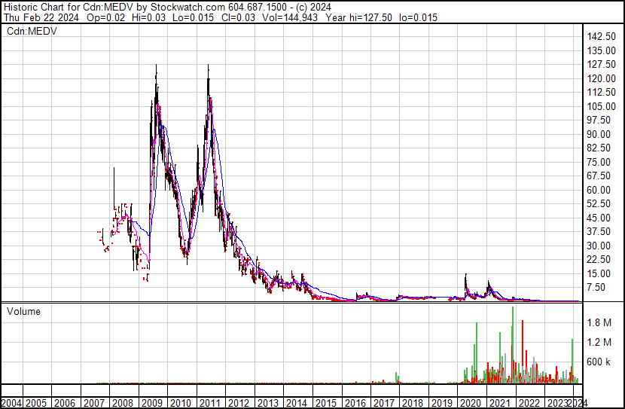Select the 2011 year marker on timeline
The image size is (625, 409).
(209, 402)
